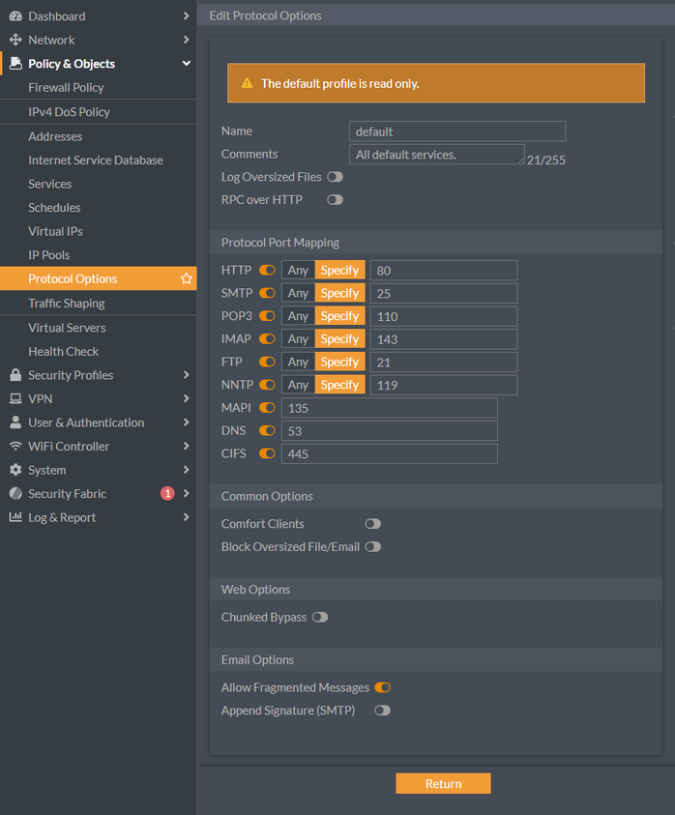Viewport: 675px width, 815px height.
Task: Select the Any option for HTTP
Action: [x=298, y=270]
